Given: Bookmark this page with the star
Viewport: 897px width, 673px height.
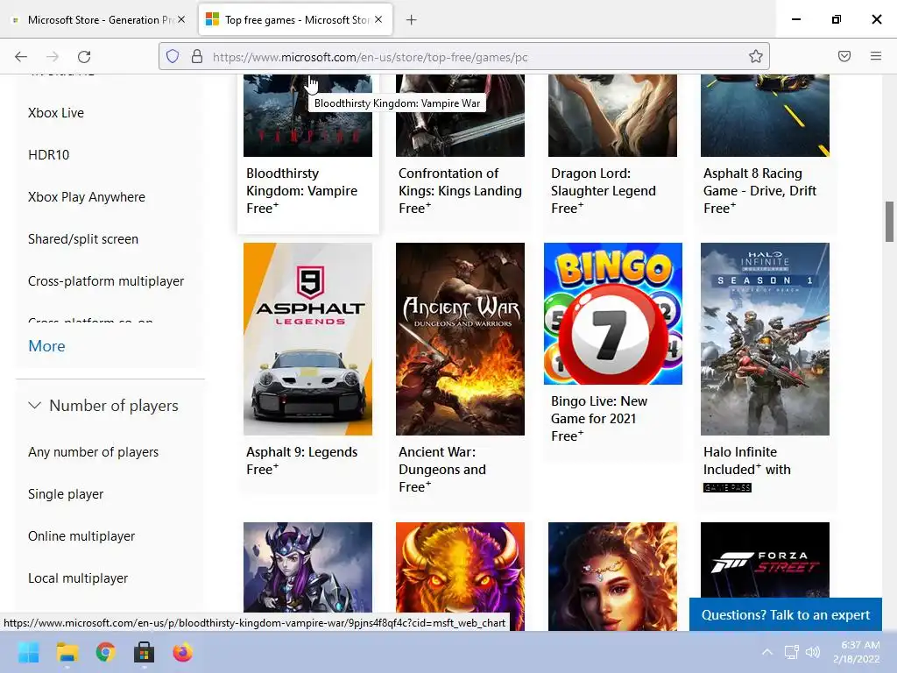Looking at the screenshot, I should [x=756, y=56].
